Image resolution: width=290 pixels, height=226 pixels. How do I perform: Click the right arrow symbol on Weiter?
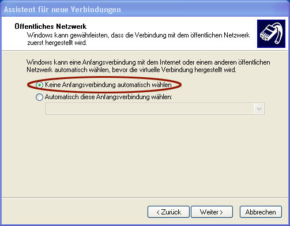point(221,212)
